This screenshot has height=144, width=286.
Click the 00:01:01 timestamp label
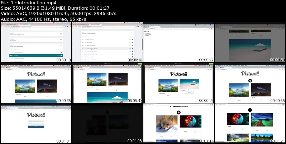click(x=63, y=141)
